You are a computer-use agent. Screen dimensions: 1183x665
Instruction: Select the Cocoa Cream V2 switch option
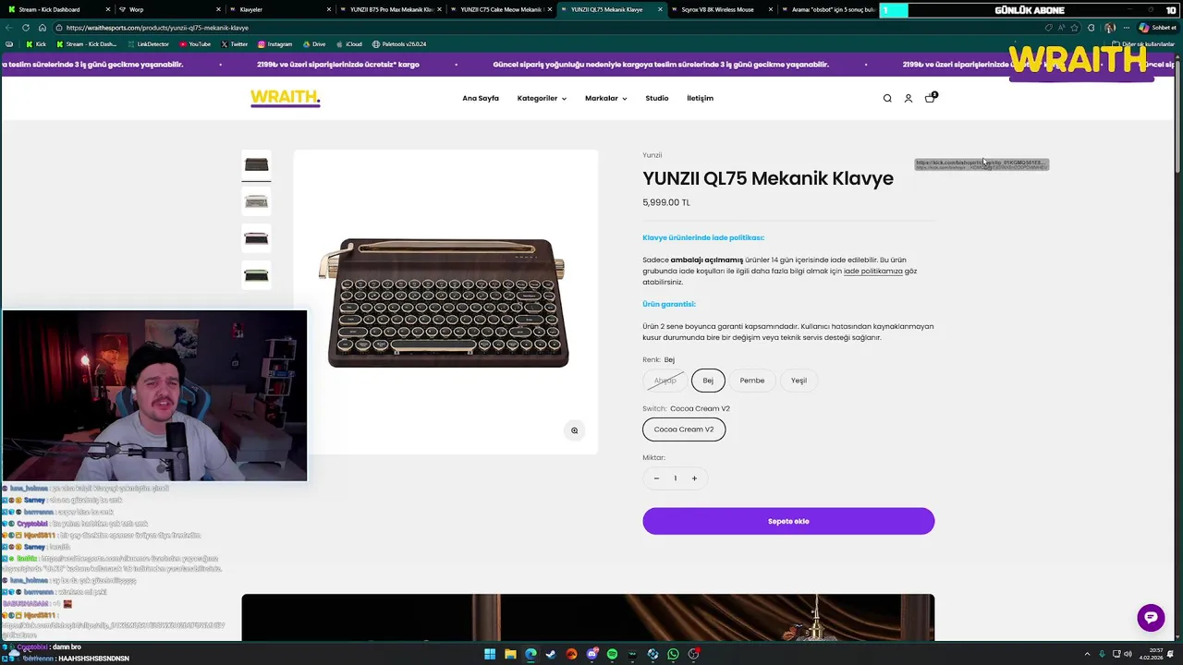pos(684,429)
